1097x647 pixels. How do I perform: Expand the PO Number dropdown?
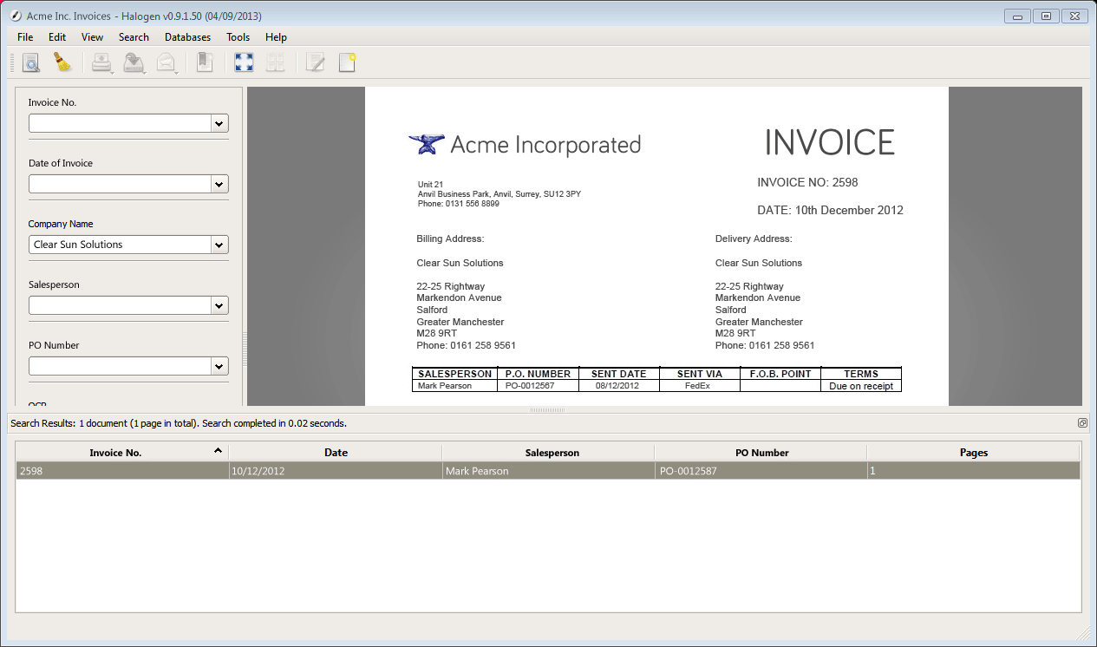pos(219,366)
